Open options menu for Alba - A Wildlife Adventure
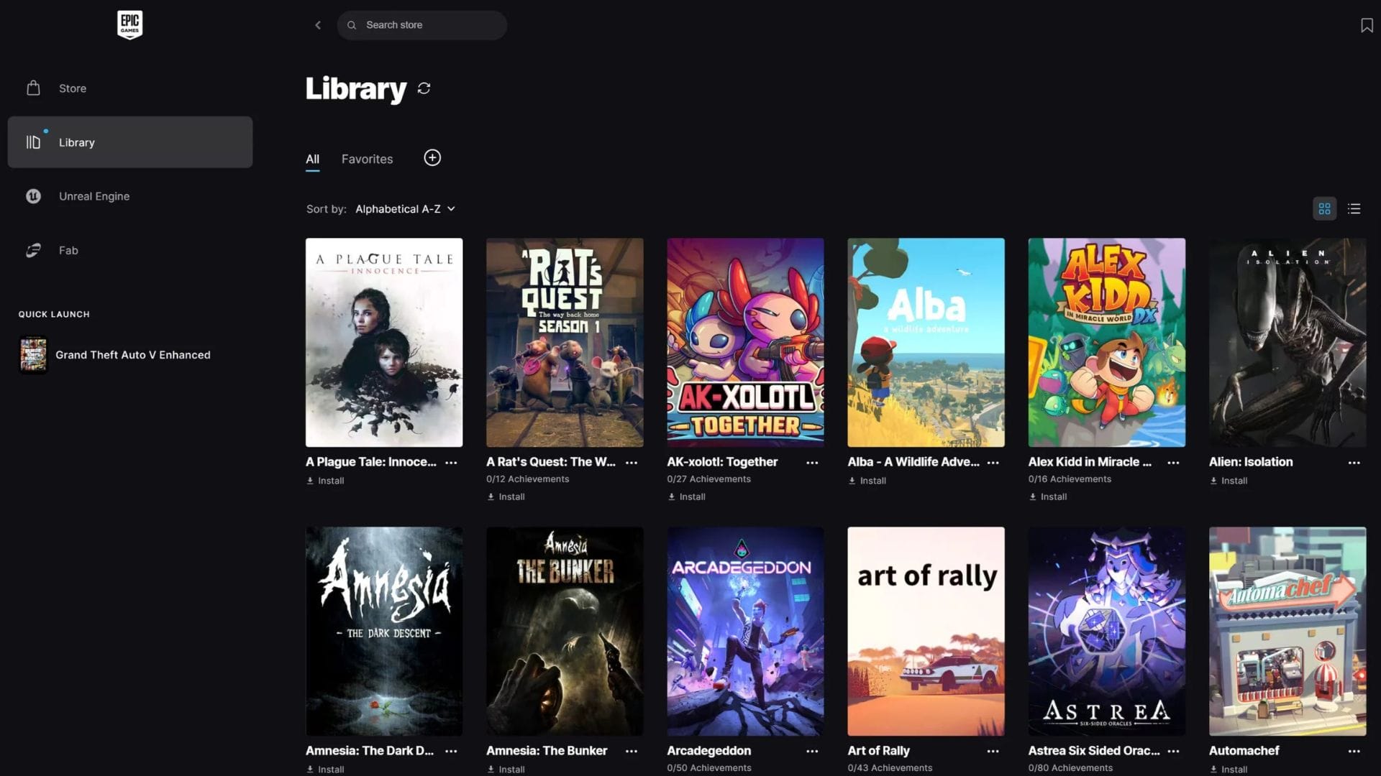 [x=993, y=463]
